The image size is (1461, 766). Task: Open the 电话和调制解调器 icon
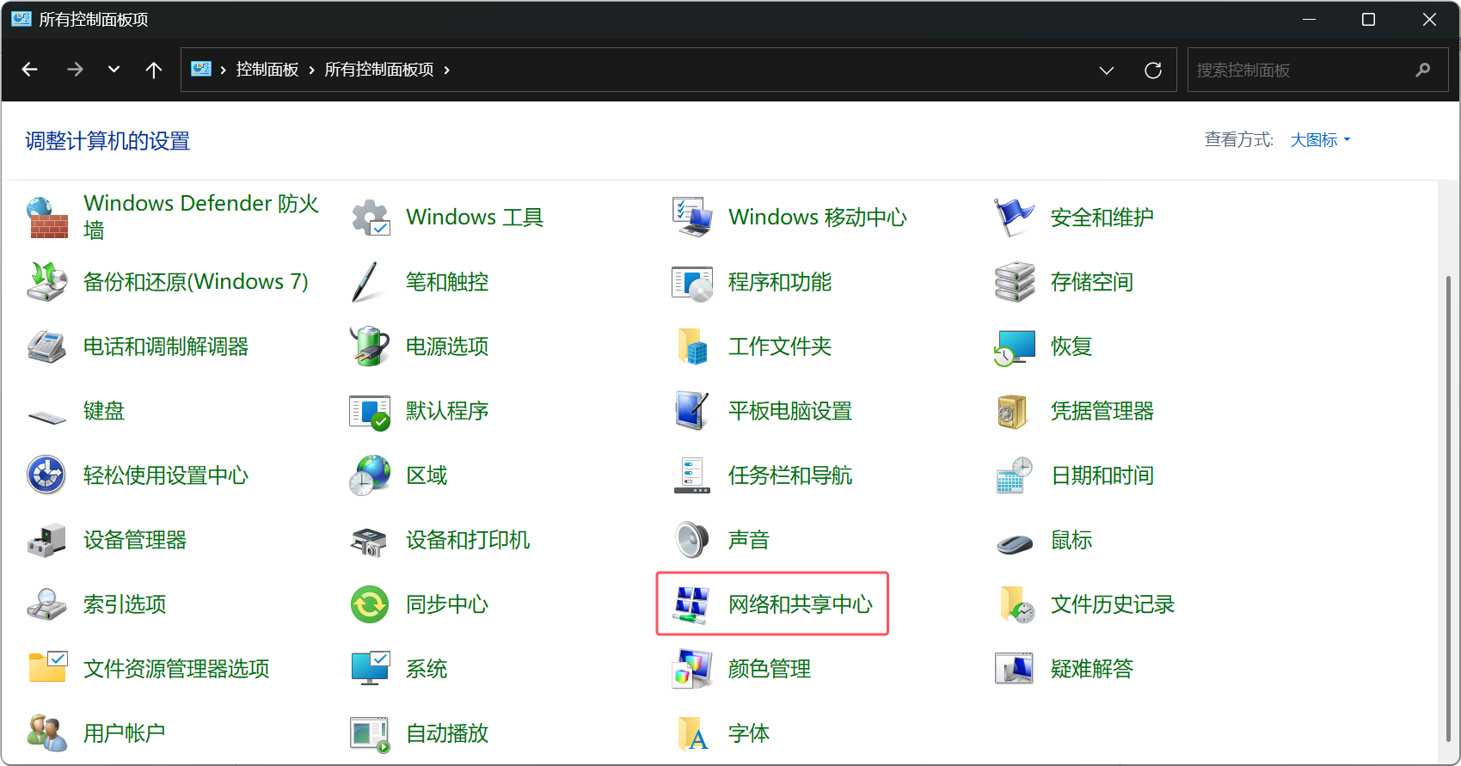click(x=47, y=346)
